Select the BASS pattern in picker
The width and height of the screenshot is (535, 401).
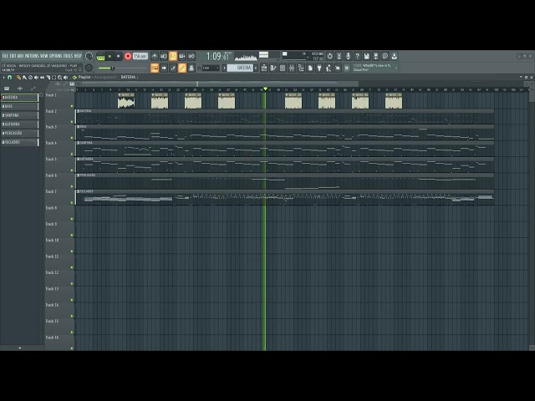(20, 106)
